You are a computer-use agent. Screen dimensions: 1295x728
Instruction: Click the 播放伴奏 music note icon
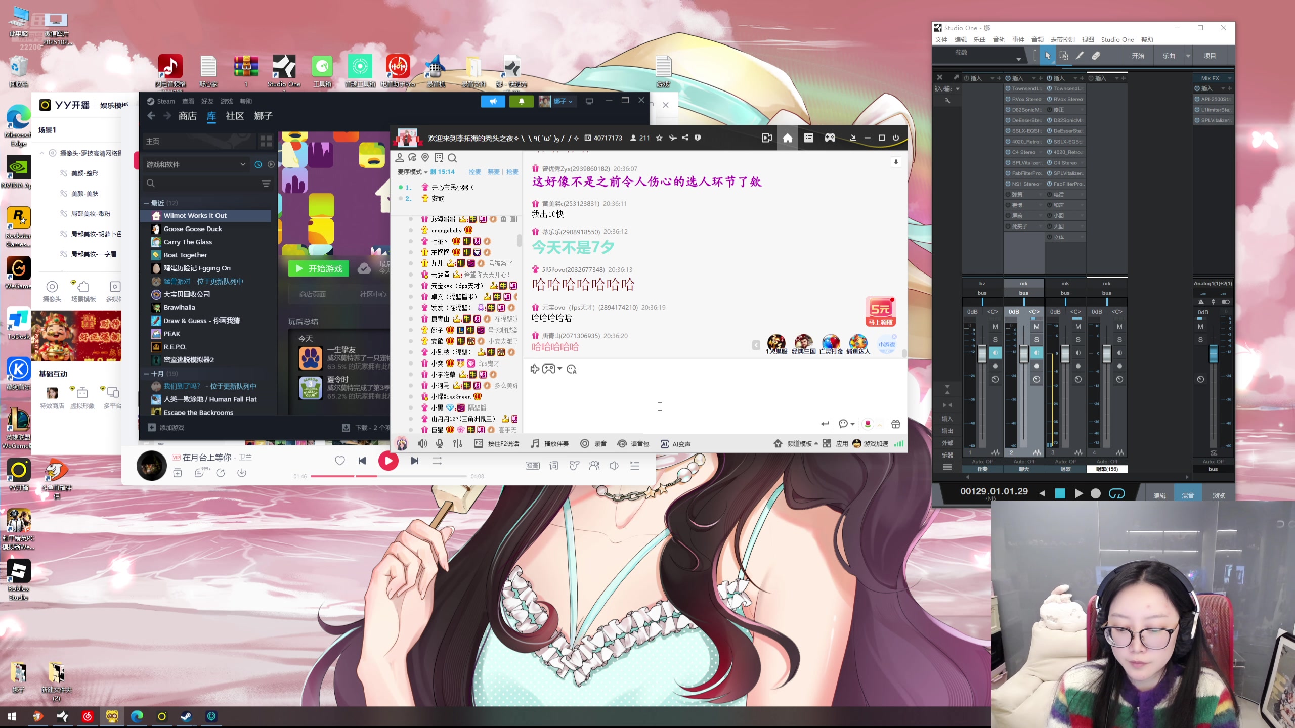[x=535, y=444]
